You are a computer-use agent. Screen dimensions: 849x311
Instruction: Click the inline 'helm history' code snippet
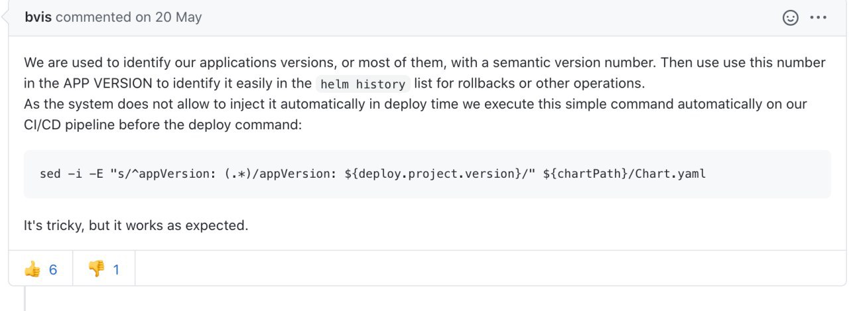pyautogui.click(x=362, y=84)
